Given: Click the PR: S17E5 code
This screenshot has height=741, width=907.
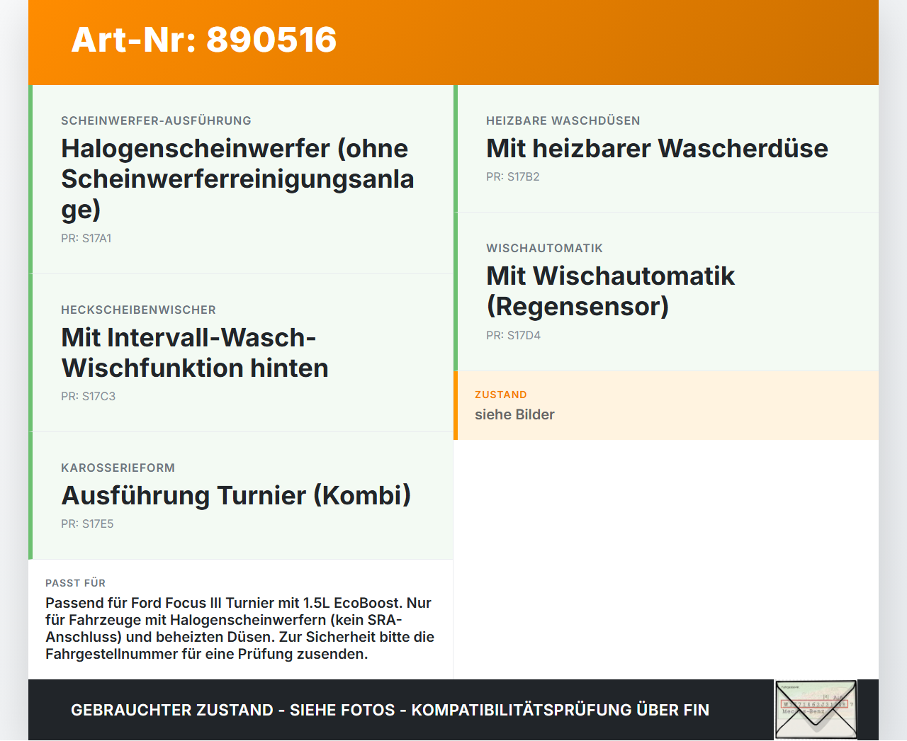Looking at the screenshot, I should click(87, 524).
